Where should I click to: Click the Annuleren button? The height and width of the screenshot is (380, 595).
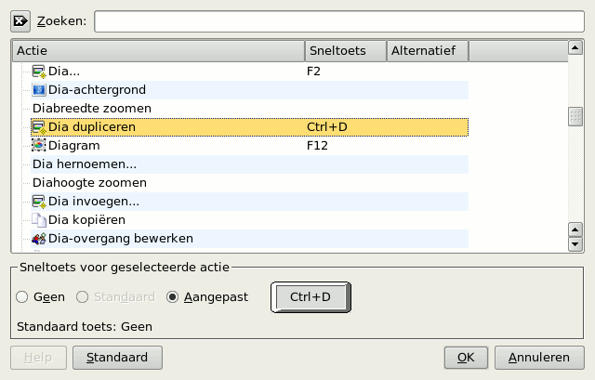(x=539, y=357)
